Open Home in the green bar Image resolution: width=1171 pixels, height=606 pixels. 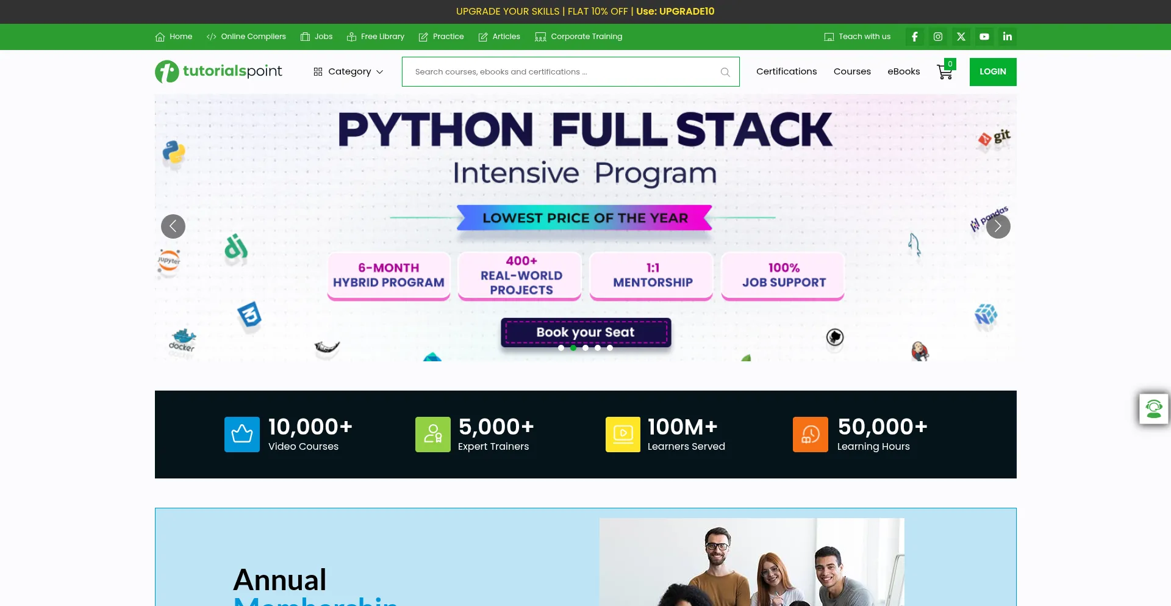coord(174,37)
